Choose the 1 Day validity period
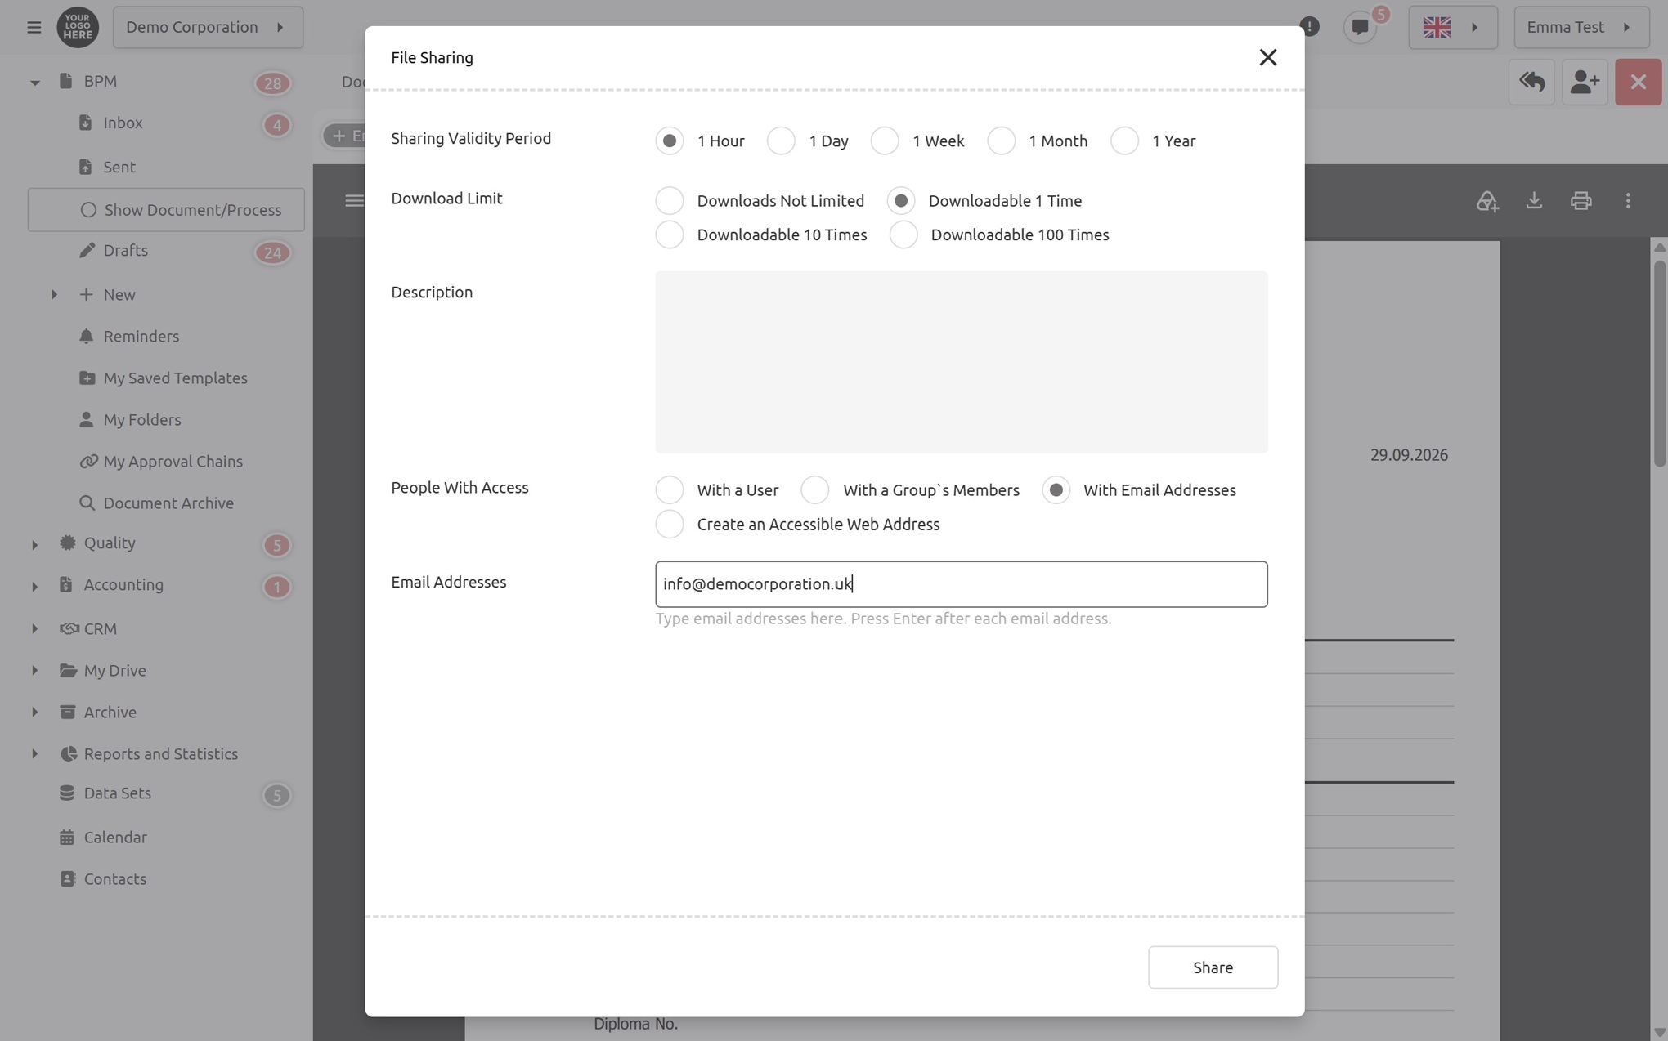Screen dimensions: 1668x1041 781,141
